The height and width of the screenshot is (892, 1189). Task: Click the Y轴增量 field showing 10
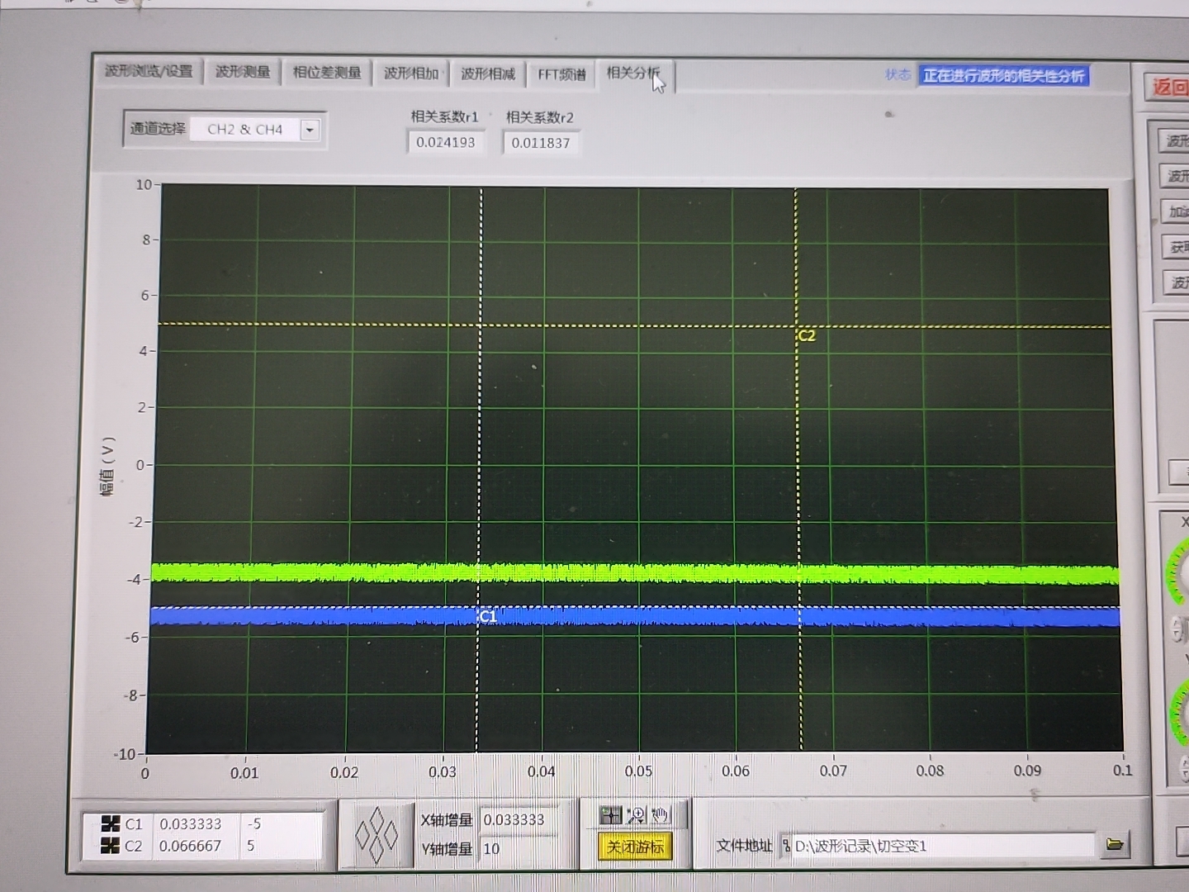click(519, 848)
